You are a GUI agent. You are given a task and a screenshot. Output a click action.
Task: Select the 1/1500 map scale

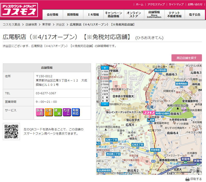[105, 71]
